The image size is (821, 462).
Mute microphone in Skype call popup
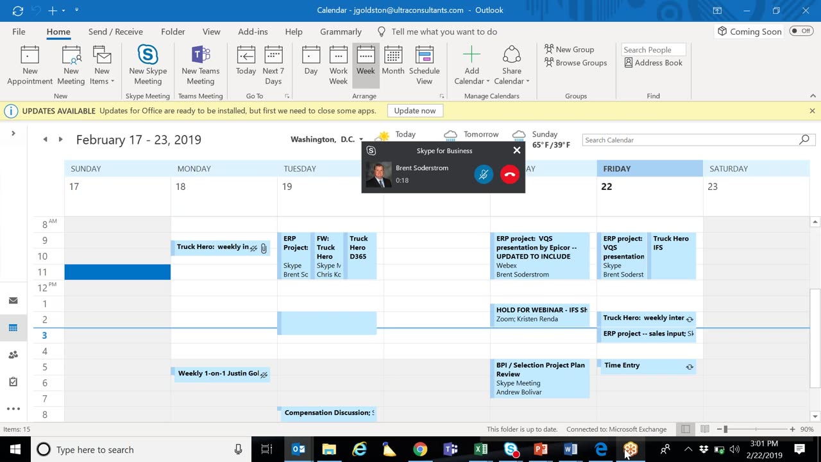tap(484, 174)
